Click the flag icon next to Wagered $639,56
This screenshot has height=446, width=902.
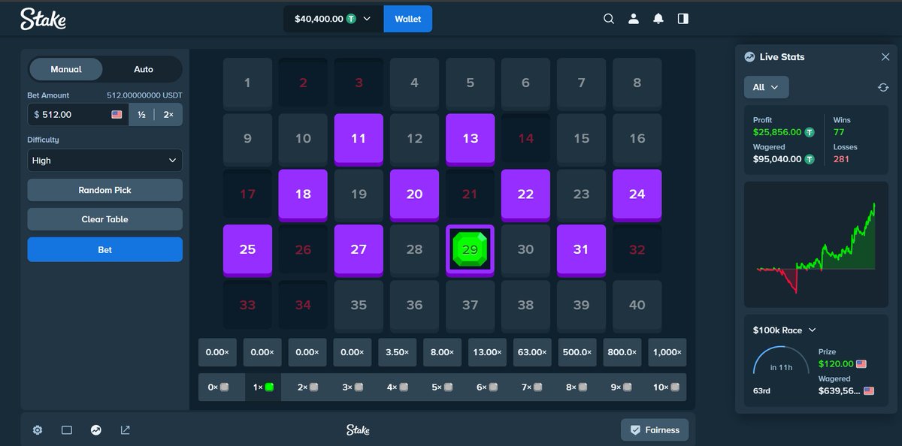tap(870, 391)
